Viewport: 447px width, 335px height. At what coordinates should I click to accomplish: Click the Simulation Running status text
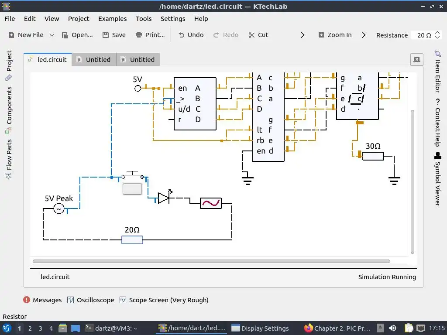click(387, 277)
